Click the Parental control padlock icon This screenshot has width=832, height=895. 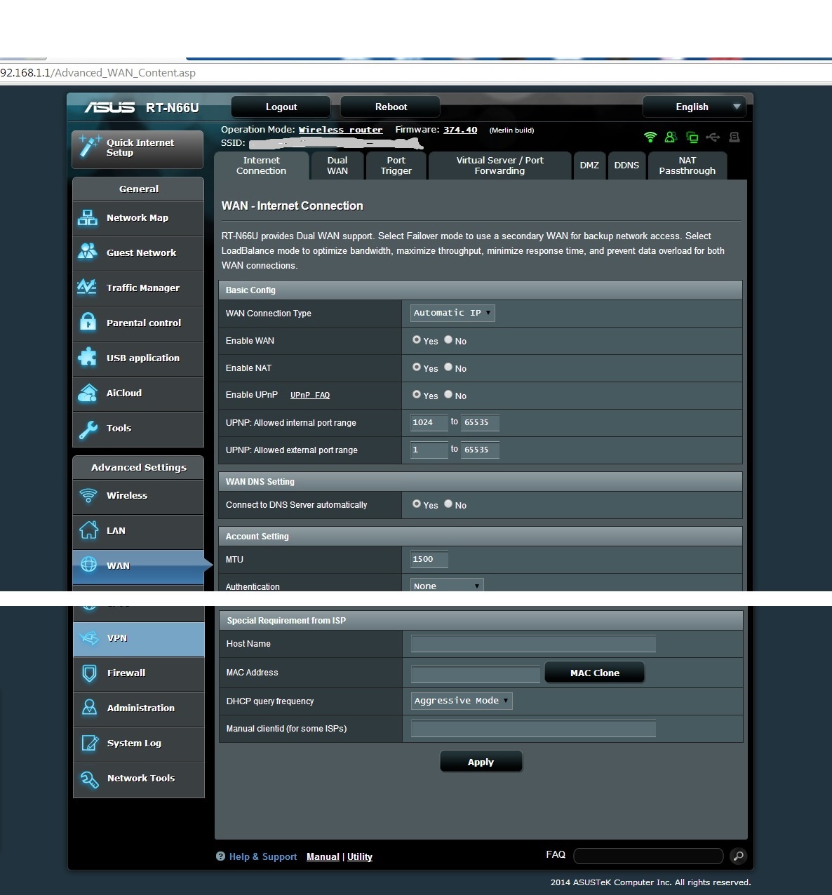(88, 322)
